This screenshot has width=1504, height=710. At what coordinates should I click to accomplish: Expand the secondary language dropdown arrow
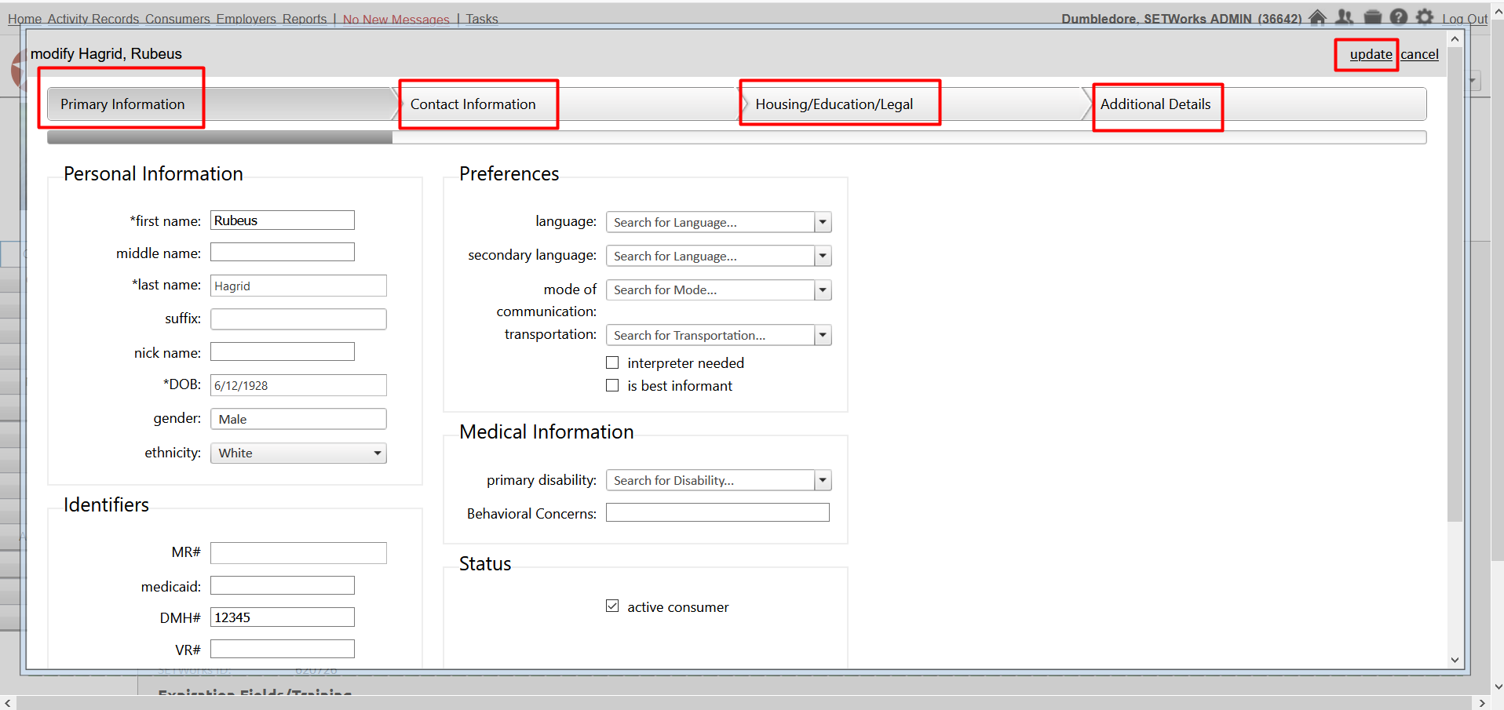tap(823, 256)
